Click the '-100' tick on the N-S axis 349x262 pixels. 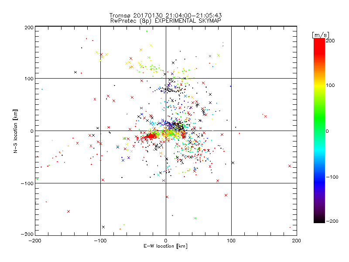coord(27,183)
